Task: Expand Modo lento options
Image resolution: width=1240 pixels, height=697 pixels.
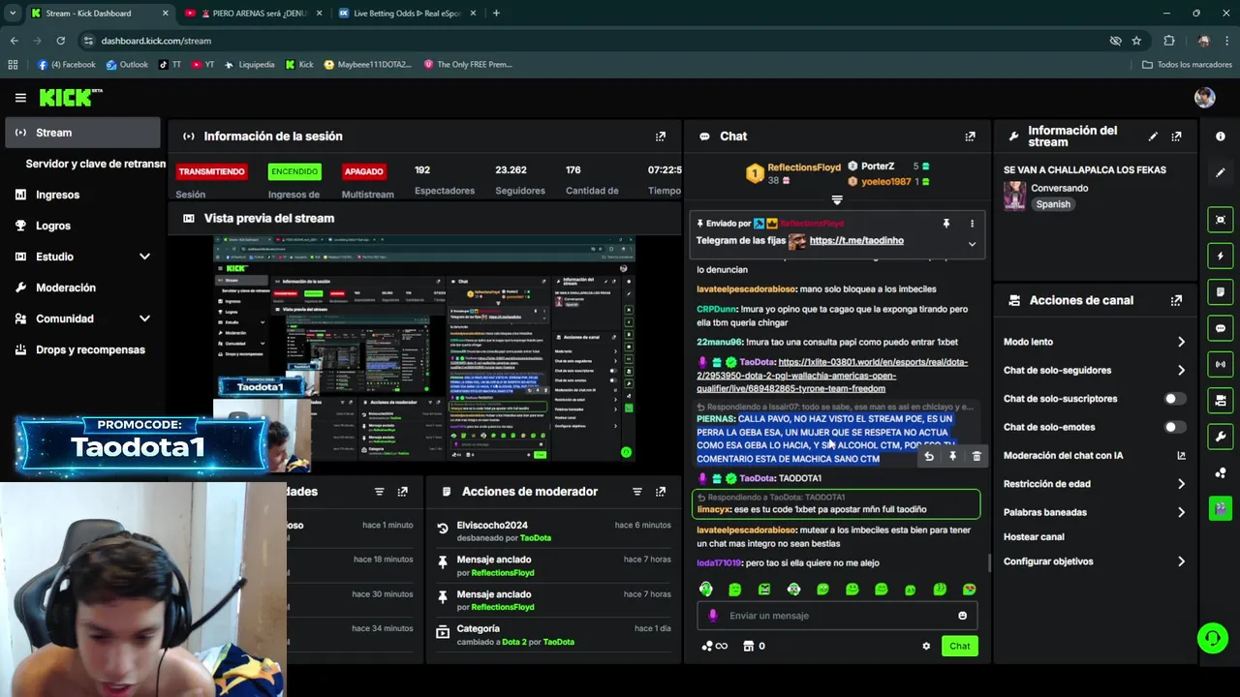Action: [1181, 342]
